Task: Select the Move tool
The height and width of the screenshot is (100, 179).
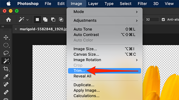Action: (x=6, y=37)
